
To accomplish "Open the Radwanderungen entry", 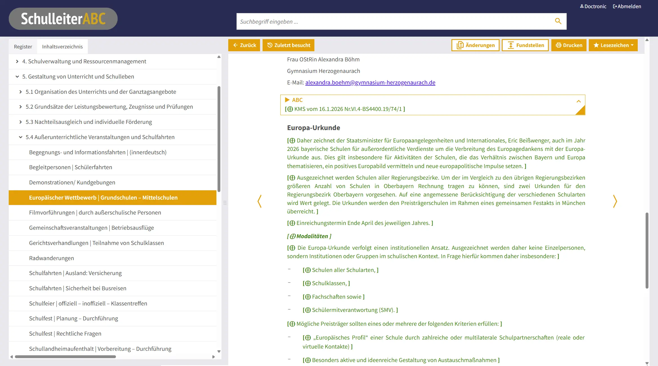I will point(113,258).
